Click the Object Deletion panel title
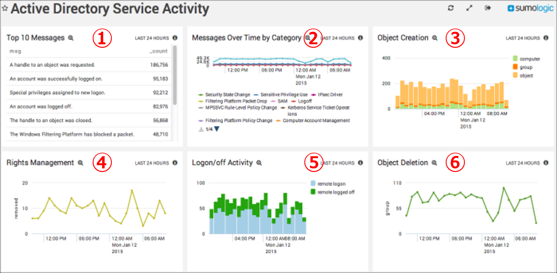 (403, 163)
